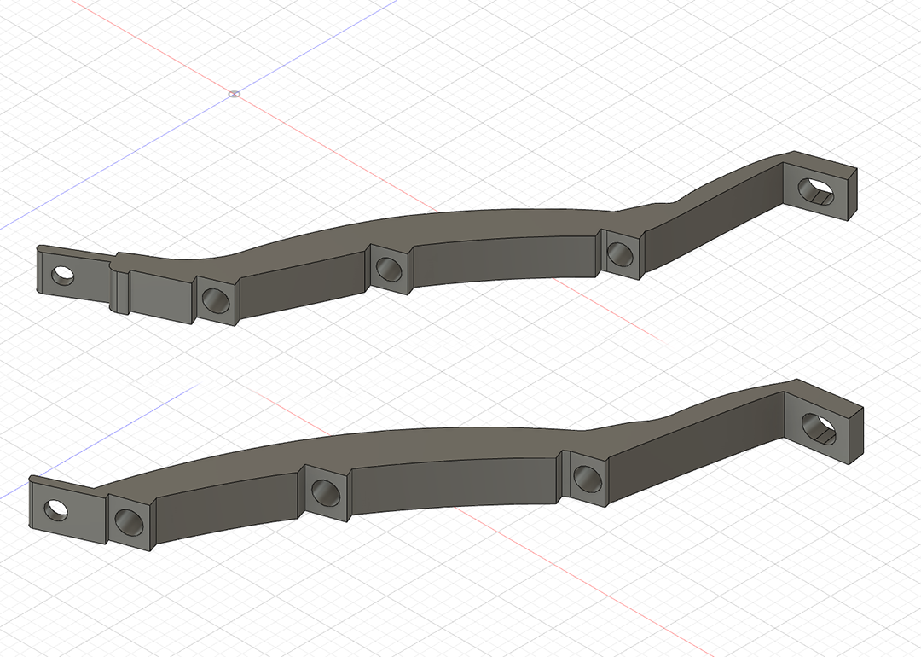Click the vertical rib notch on upper bracket
The width and height of the screenshot is (921, 657).
120,291
